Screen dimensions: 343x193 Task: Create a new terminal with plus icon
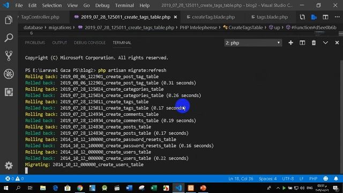(290, 43)
